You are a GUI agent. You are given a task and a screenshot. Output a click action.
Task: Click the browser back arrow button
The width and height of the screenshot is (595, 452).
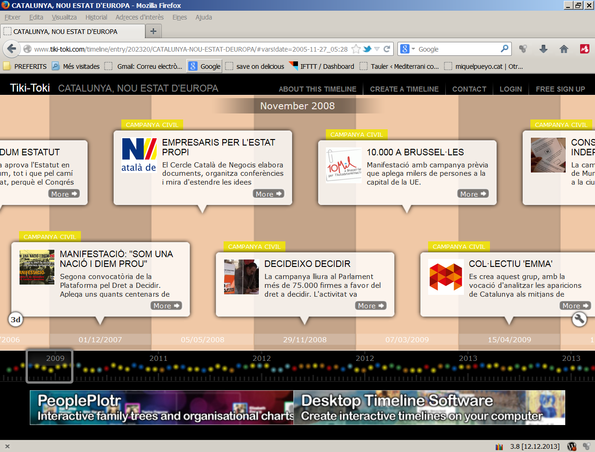[x=12, y=49]
